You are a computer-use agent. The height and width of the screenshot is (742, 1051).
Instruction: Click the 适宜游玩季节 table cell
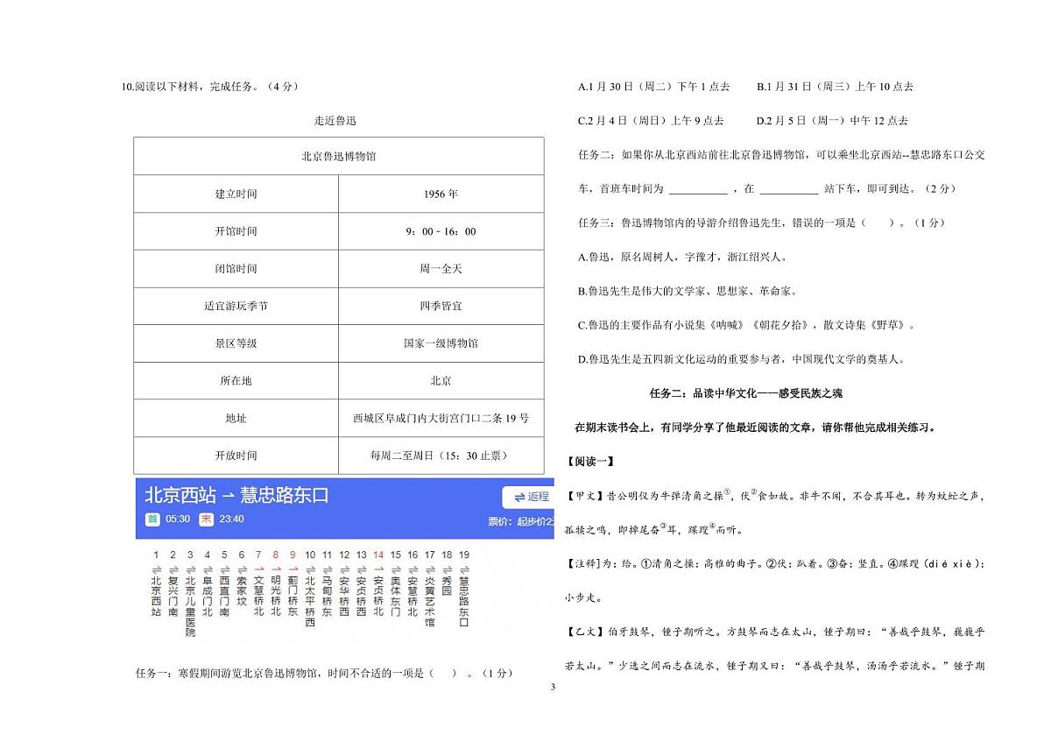point(236,306)
